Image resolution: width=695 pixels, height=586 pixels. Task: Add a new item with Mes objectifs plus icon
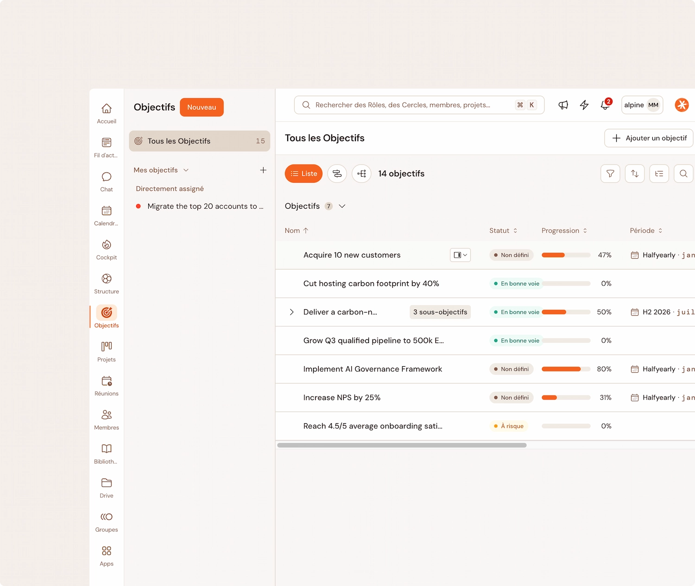coord(263,170)
